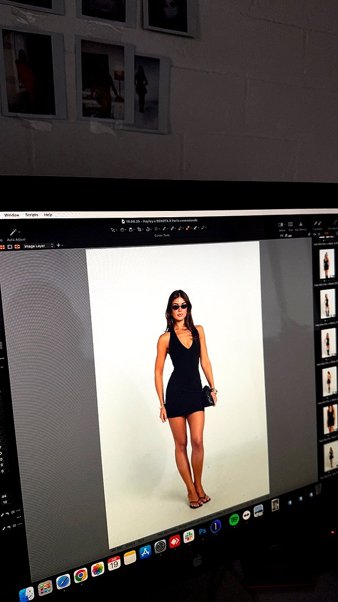This screenshot has height=602, width=338.
Task: Select the fourth browser thumbnail
Action: coord(329,381)
